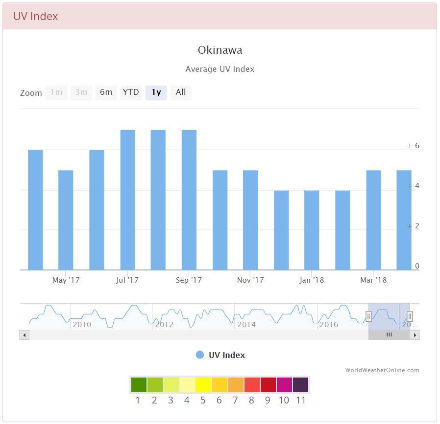Click the bright yellow swatch for UV 5

203,385
